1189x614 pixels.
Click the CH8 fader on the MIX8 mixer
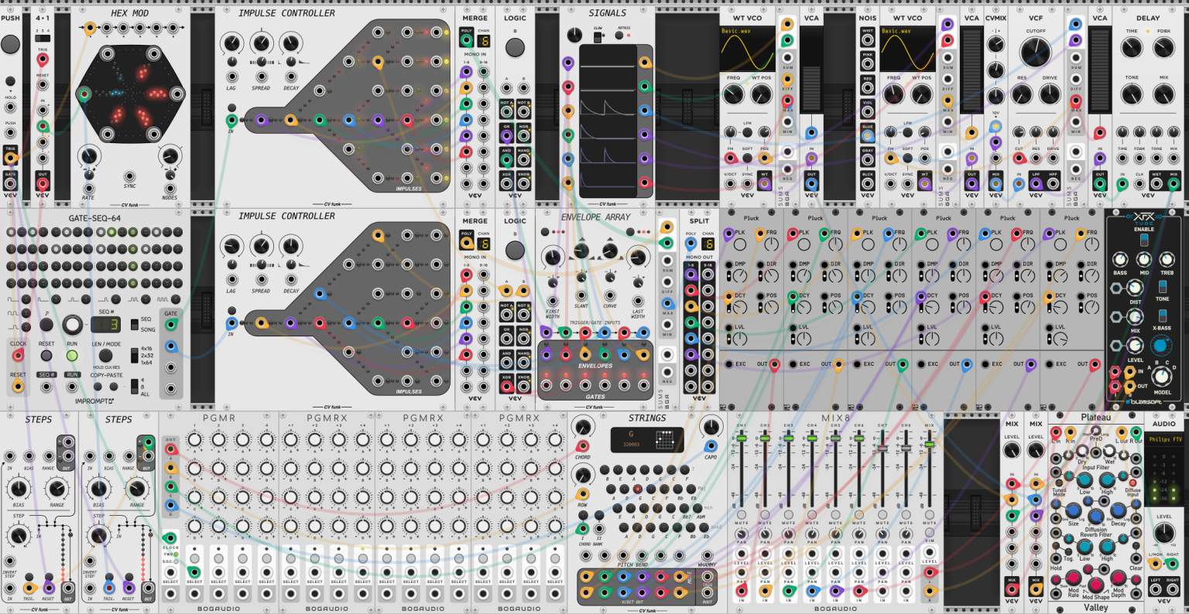pos(906,449)
